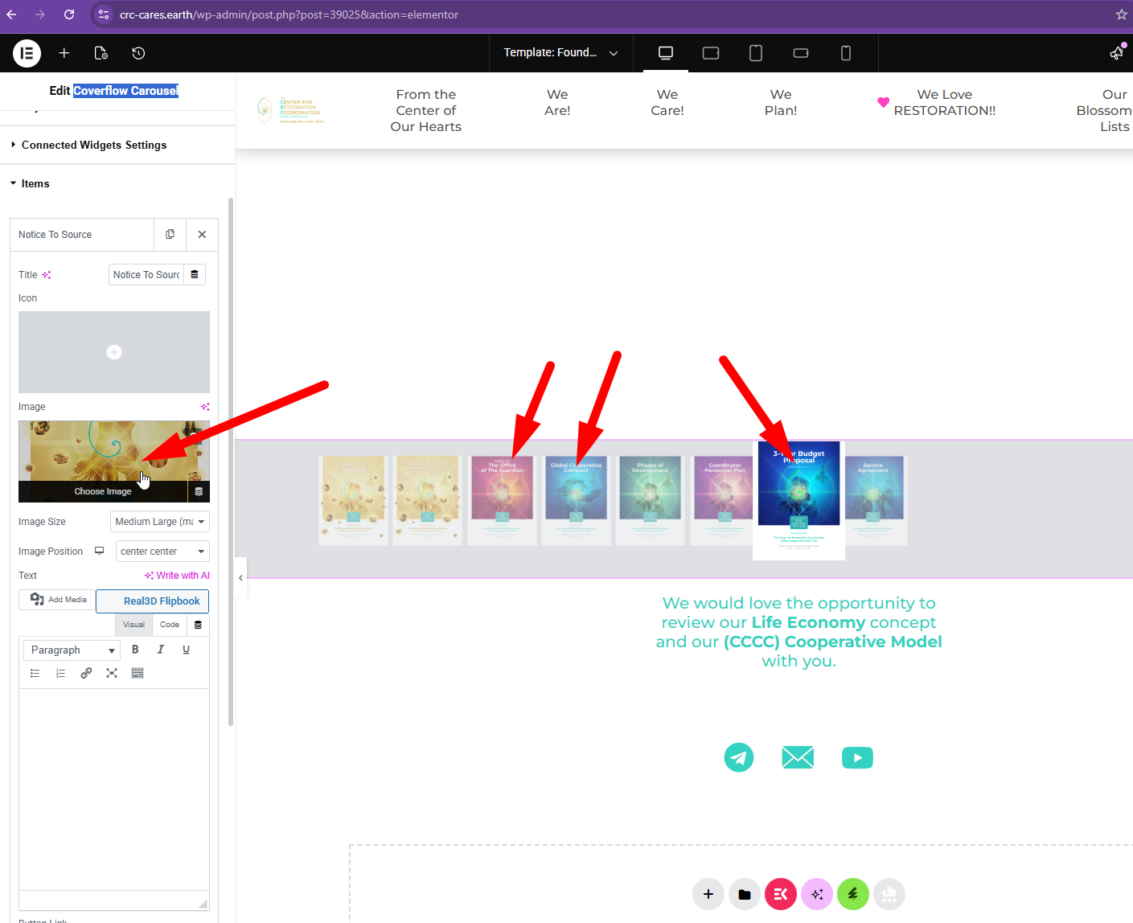Toggle underline formatting in text editor
Image resolution: width=1133 pixels, height=923 pixels.
pyautogui.click(x=187, y=650)
